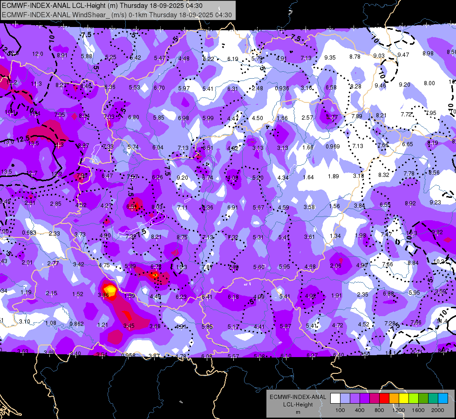Click the wind shear value 2.35
Screen dimensions: 456x419
tap(363, 295)
